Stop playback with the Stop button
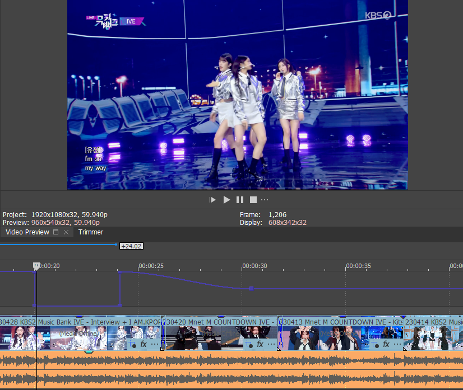463x390 pixels. point(253,200)
